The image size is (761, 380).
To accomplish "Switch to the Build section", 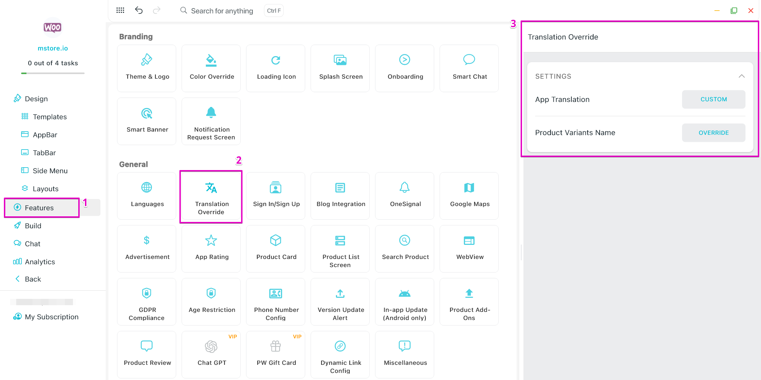I will 33,226.
